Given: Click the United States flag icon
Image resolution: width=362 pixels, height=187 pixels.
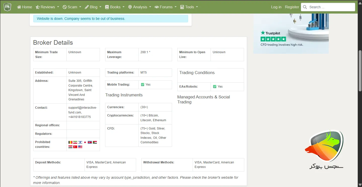Looking at the screenshot, I should (x=80, y=147).
